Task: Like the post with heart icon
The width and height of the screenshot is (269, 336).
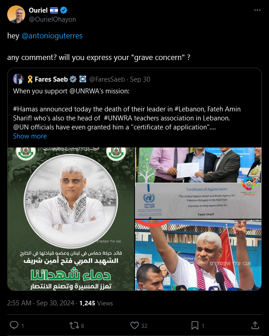Action: (x=134, y=325)
